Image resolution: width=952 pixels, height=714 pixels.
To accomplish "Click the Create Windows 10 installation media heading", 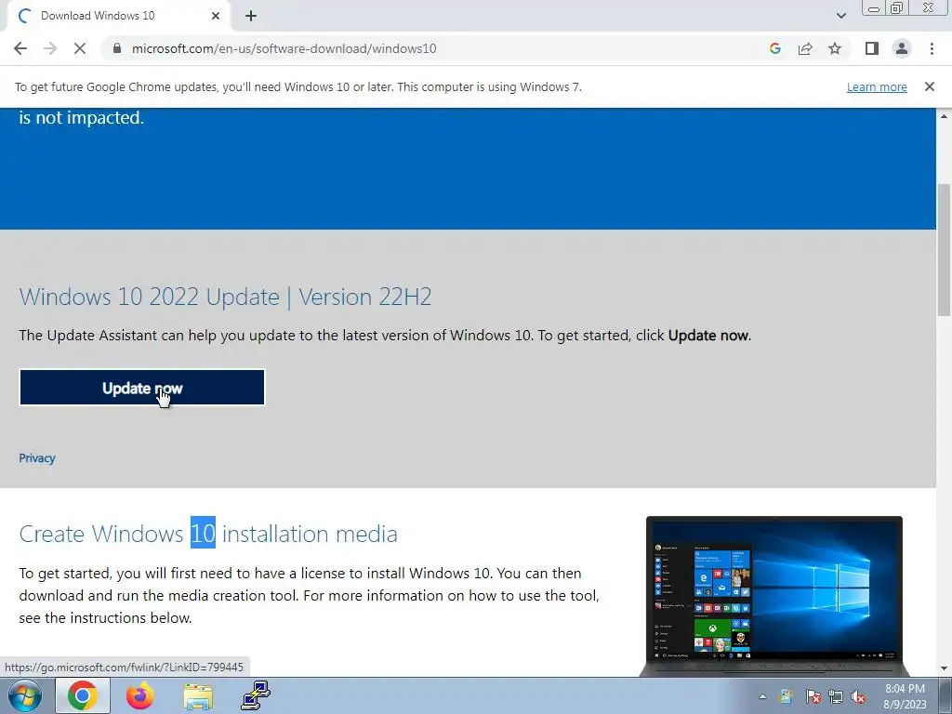I will pyautogui.click(x=208, y=534).
